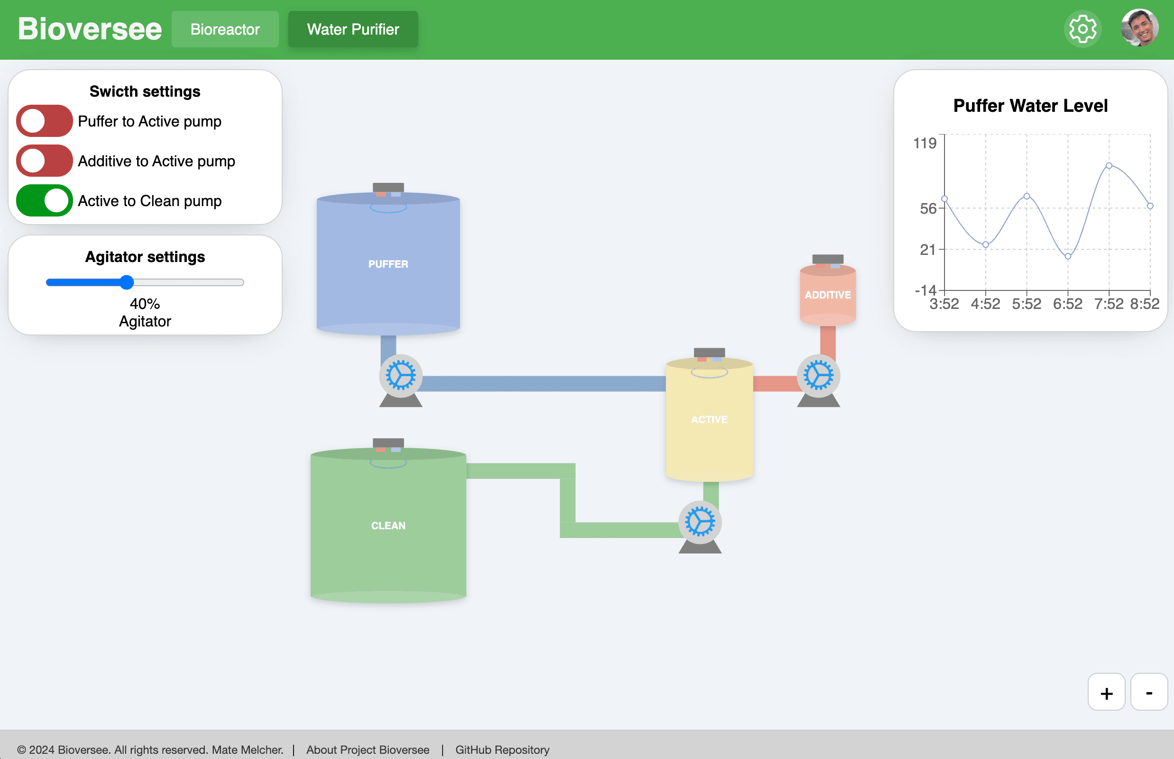Click the Agitator slider handle

tap(127, 282)
